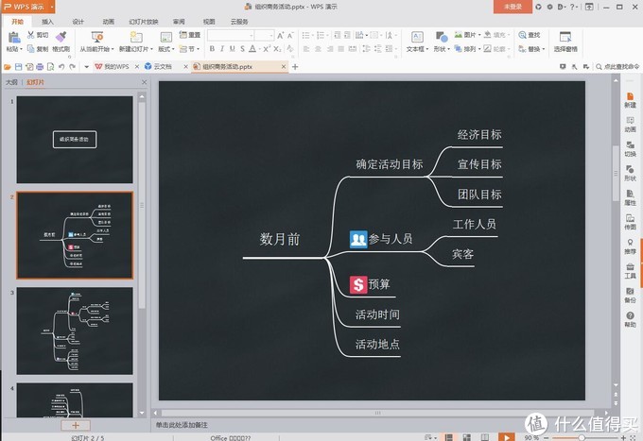Open a new document tab with plus
The image size is (643, 441).
pyautogui.click(x=295, y=66)
